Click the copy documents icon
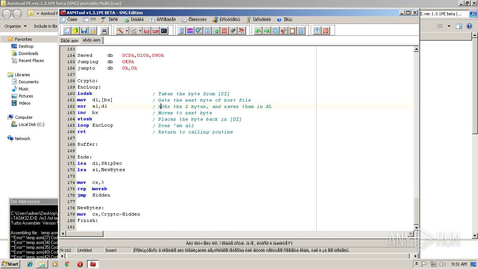The width and height of the screenshot is (478, 269). [x=275, y=31]
